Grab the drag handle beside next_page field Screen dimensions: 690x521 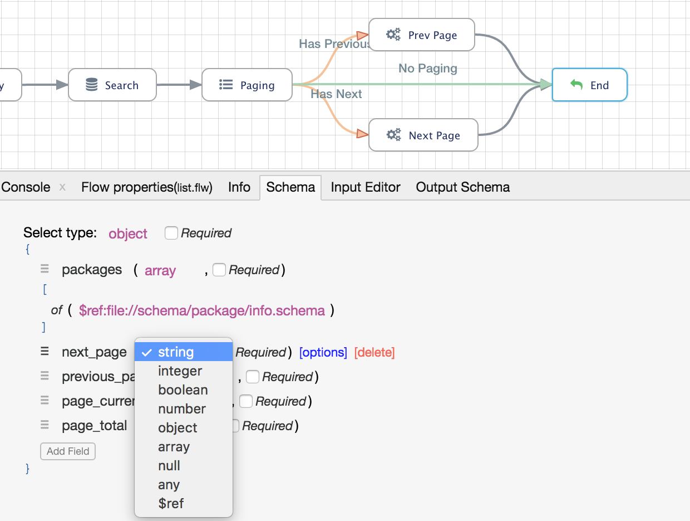pos(45,352)
